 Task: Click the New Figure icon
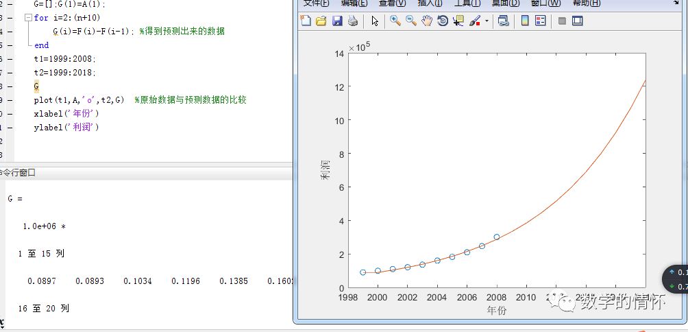pos(306,21)
